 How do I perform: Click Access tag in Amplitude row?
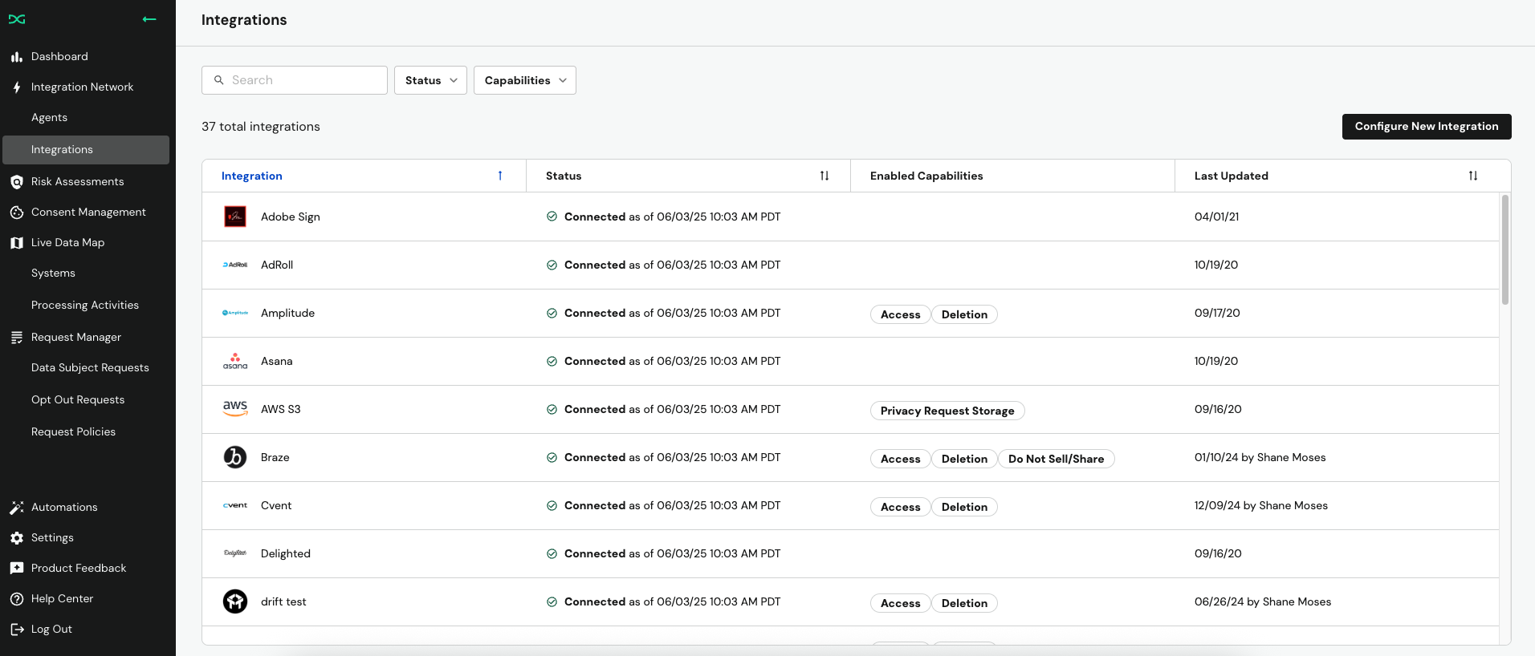(x=900, y=314)
